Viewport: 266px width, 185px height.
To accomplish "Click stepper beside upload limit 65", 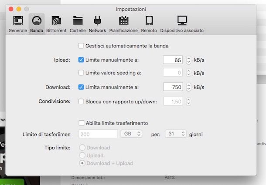I will tap(188, 60).
